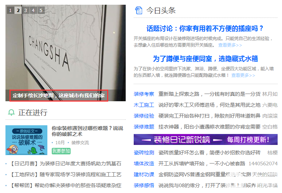Open 为了蹲便与座便同室 headline article

[x=205, y=59]
